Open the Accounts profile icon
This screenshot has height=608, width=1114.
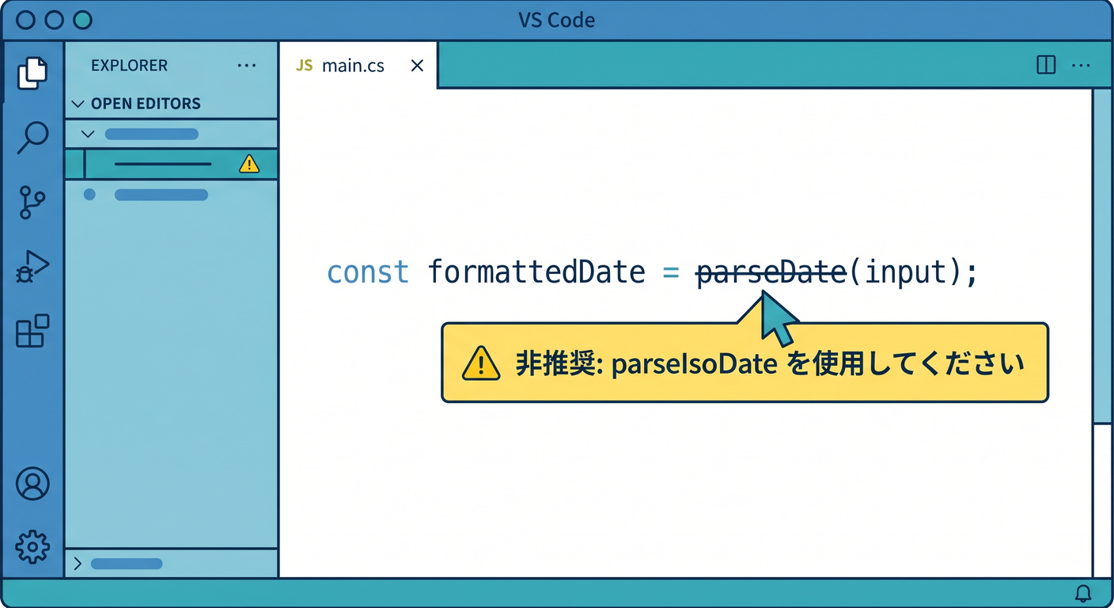pyautogui.click(x=32, y=483)
